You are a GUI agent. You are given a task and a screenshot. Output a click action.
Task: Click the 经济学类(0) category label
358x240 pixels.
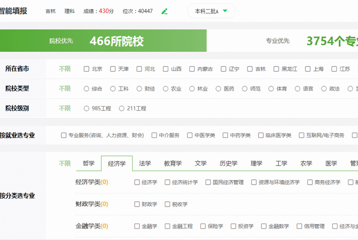pos(92,182)
